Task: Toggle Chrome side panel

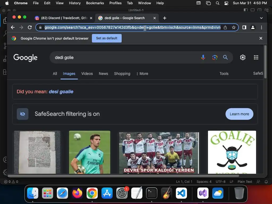Action: [244, 27]
